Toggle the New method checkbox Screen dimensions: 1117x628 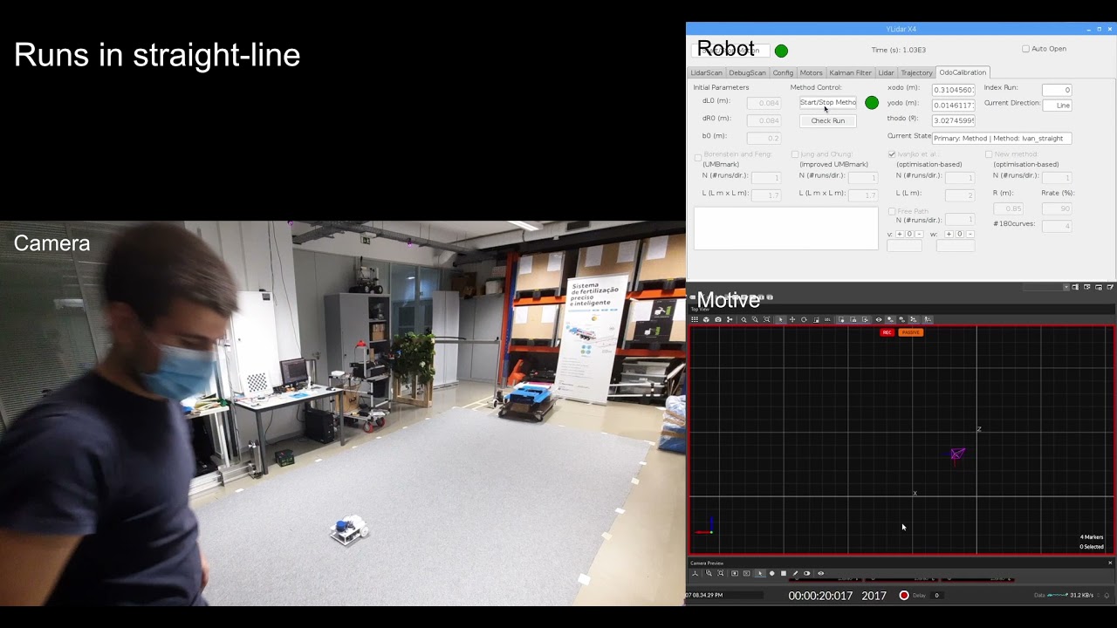(x=989, y=154)
